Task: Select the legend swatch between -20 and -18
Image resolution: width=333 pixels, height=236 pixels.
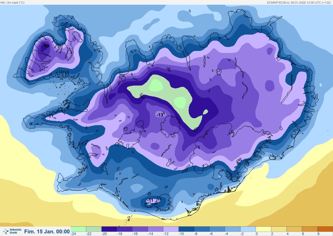Action: click(x=109, y=229)
